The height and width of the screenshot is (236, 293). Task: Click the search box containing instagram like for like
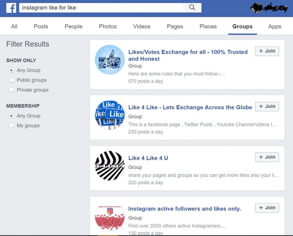tap(101, 8)
